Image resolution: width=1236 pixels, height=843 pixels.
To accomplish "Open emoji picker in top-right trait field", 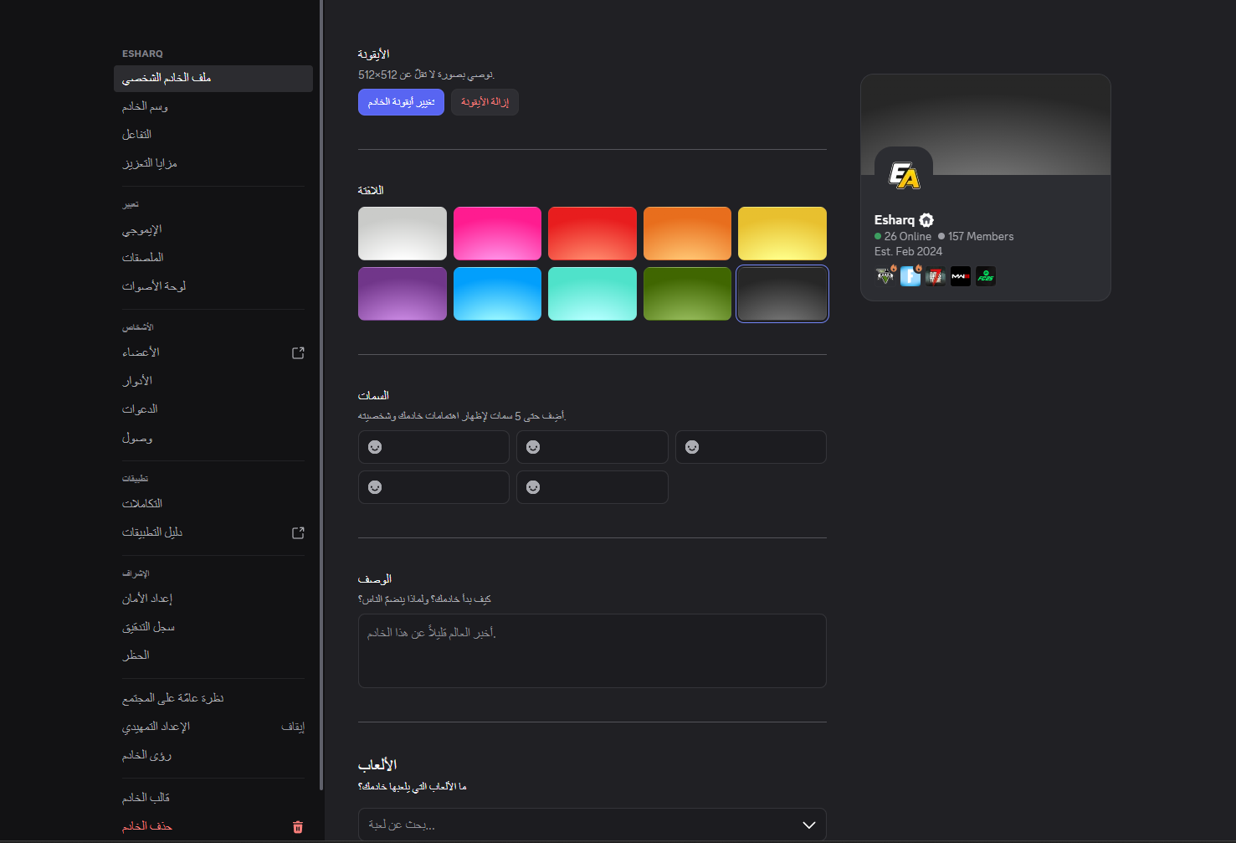I will 692,447.
